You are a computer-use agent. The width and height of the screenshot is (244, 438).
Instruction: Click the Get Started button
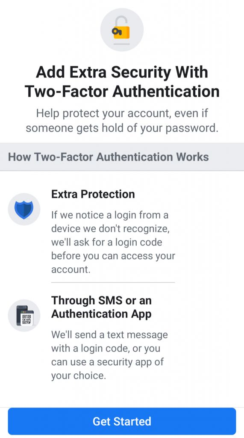pyautogui.click(x=122, y=421)
